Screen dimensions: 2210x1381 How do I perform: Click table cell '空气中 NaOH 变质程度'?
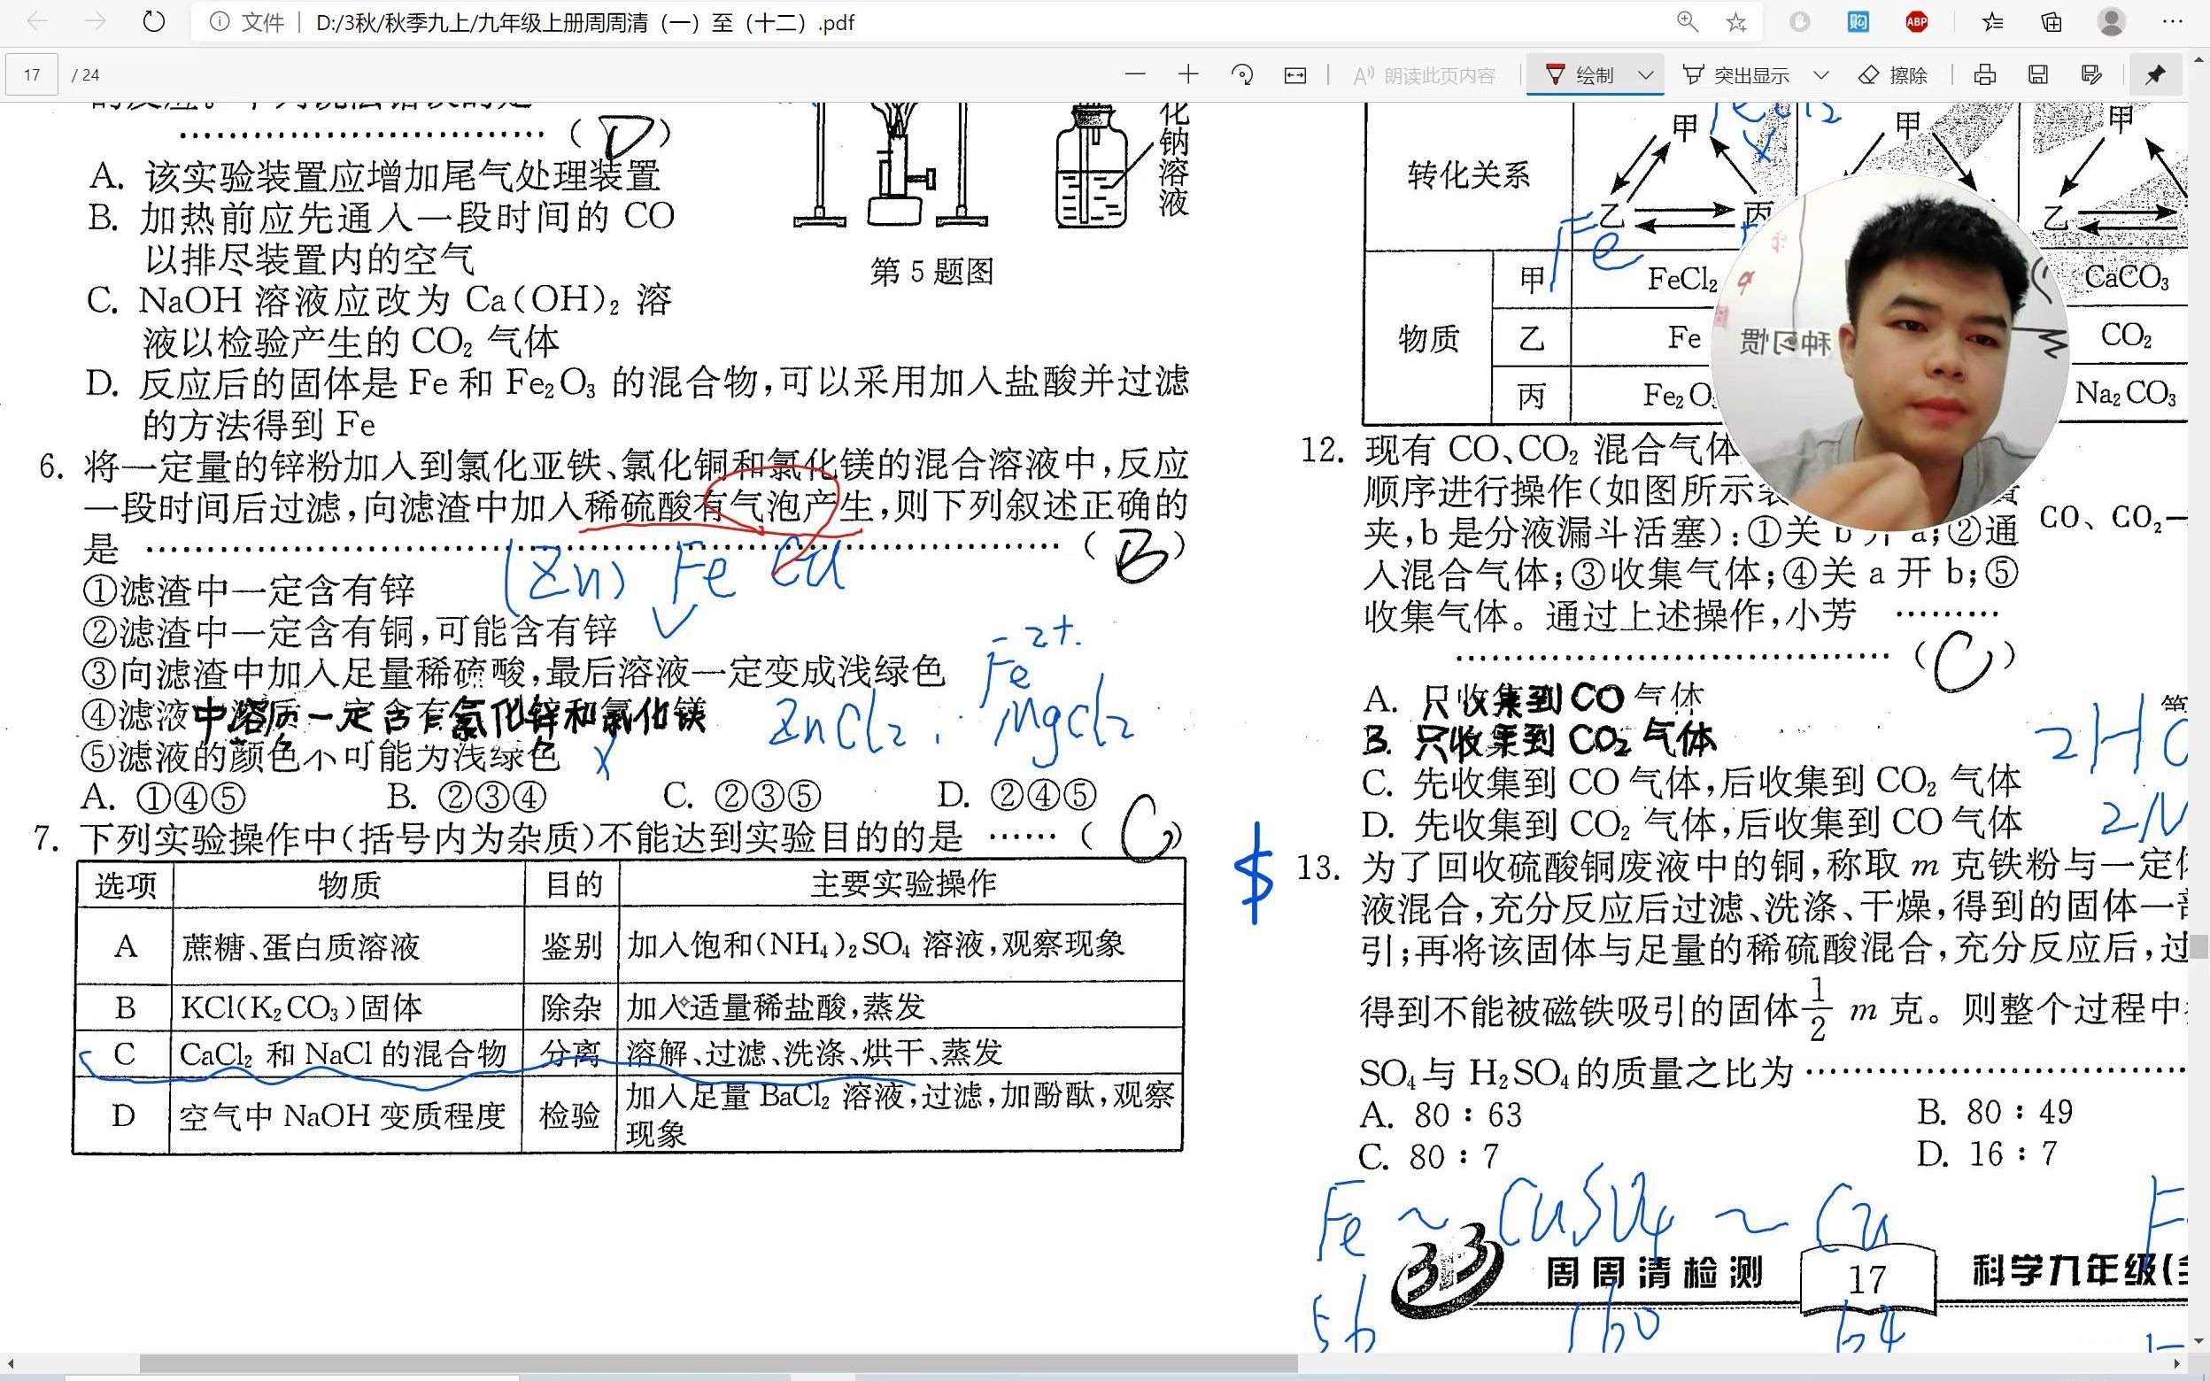pyautogui.click(x=342, y=1116)
